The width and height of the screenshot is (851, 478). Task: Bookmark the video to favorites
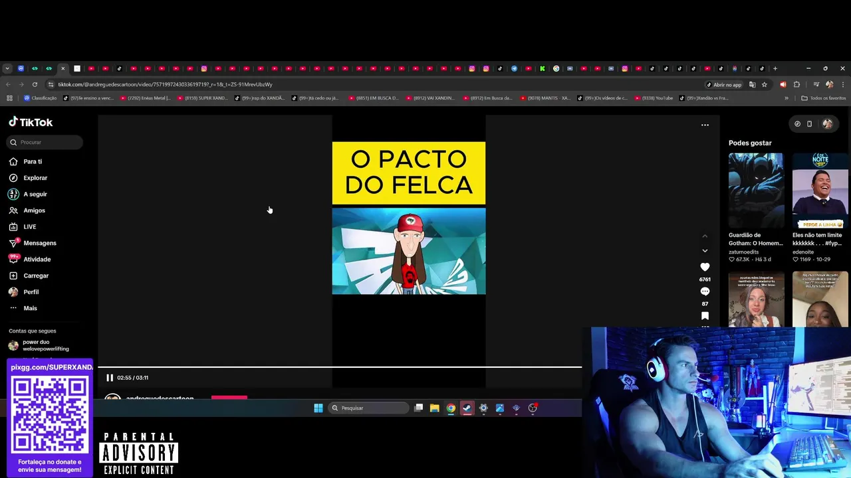click(705, 316)
